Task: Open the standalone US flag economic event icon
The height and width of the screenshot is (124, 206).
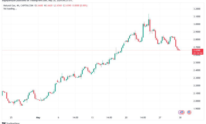Action: (189, 112)
